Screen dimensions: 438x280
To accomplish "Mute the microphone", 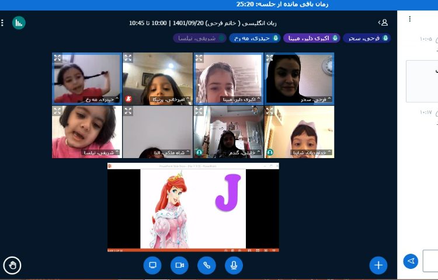I will [x=234, y=265].
